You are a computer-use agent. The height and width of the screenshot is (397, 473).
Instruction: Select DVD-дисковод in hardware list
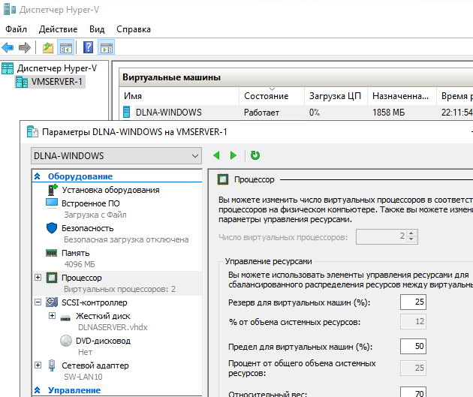[103, 341]
